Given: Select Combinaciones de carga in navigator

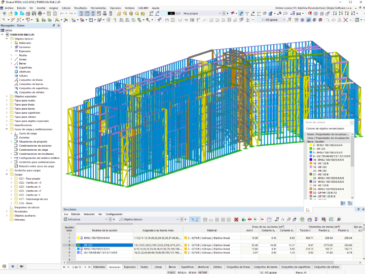Looking at the screenshot, I should 33,150.
